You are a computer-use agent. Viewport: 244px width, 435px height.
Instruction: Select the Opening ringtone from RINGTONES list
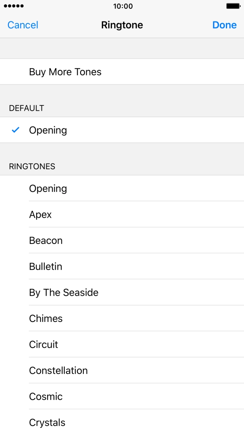pyautogui.click(x=48, y=188)
